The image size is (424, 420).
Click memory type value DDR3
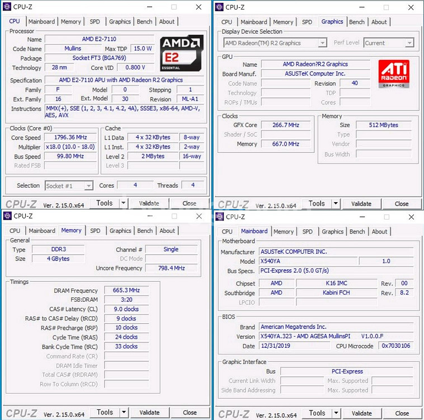click(58, 249)
